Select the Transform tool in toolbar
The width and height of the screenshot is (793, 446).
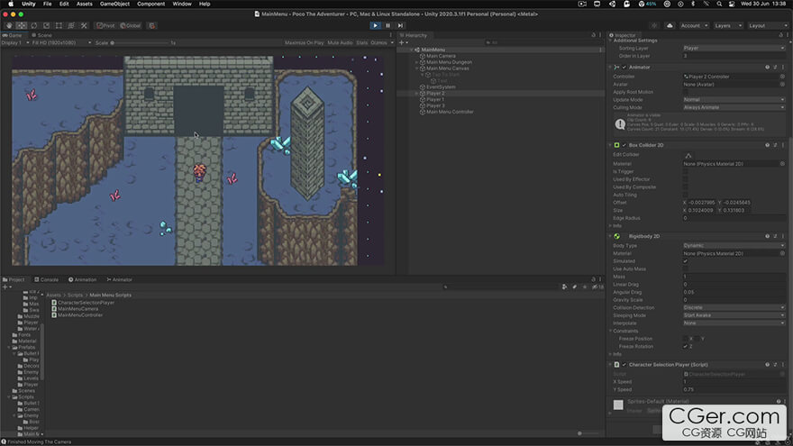(71, 25)
